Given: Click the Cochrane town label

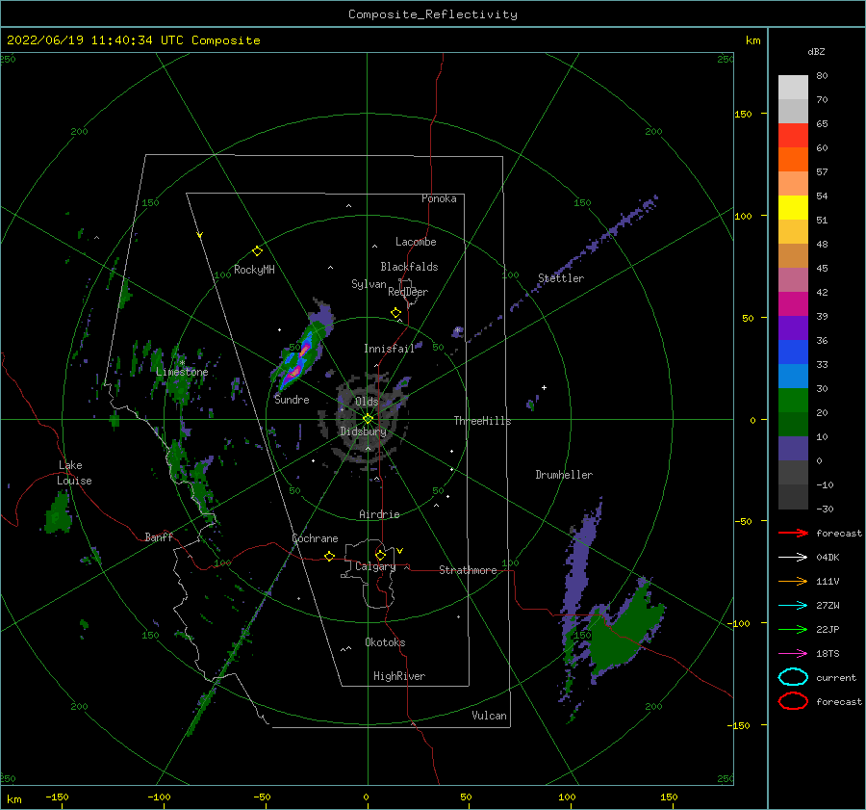Looking at the screenshot, I should point(315,539).
